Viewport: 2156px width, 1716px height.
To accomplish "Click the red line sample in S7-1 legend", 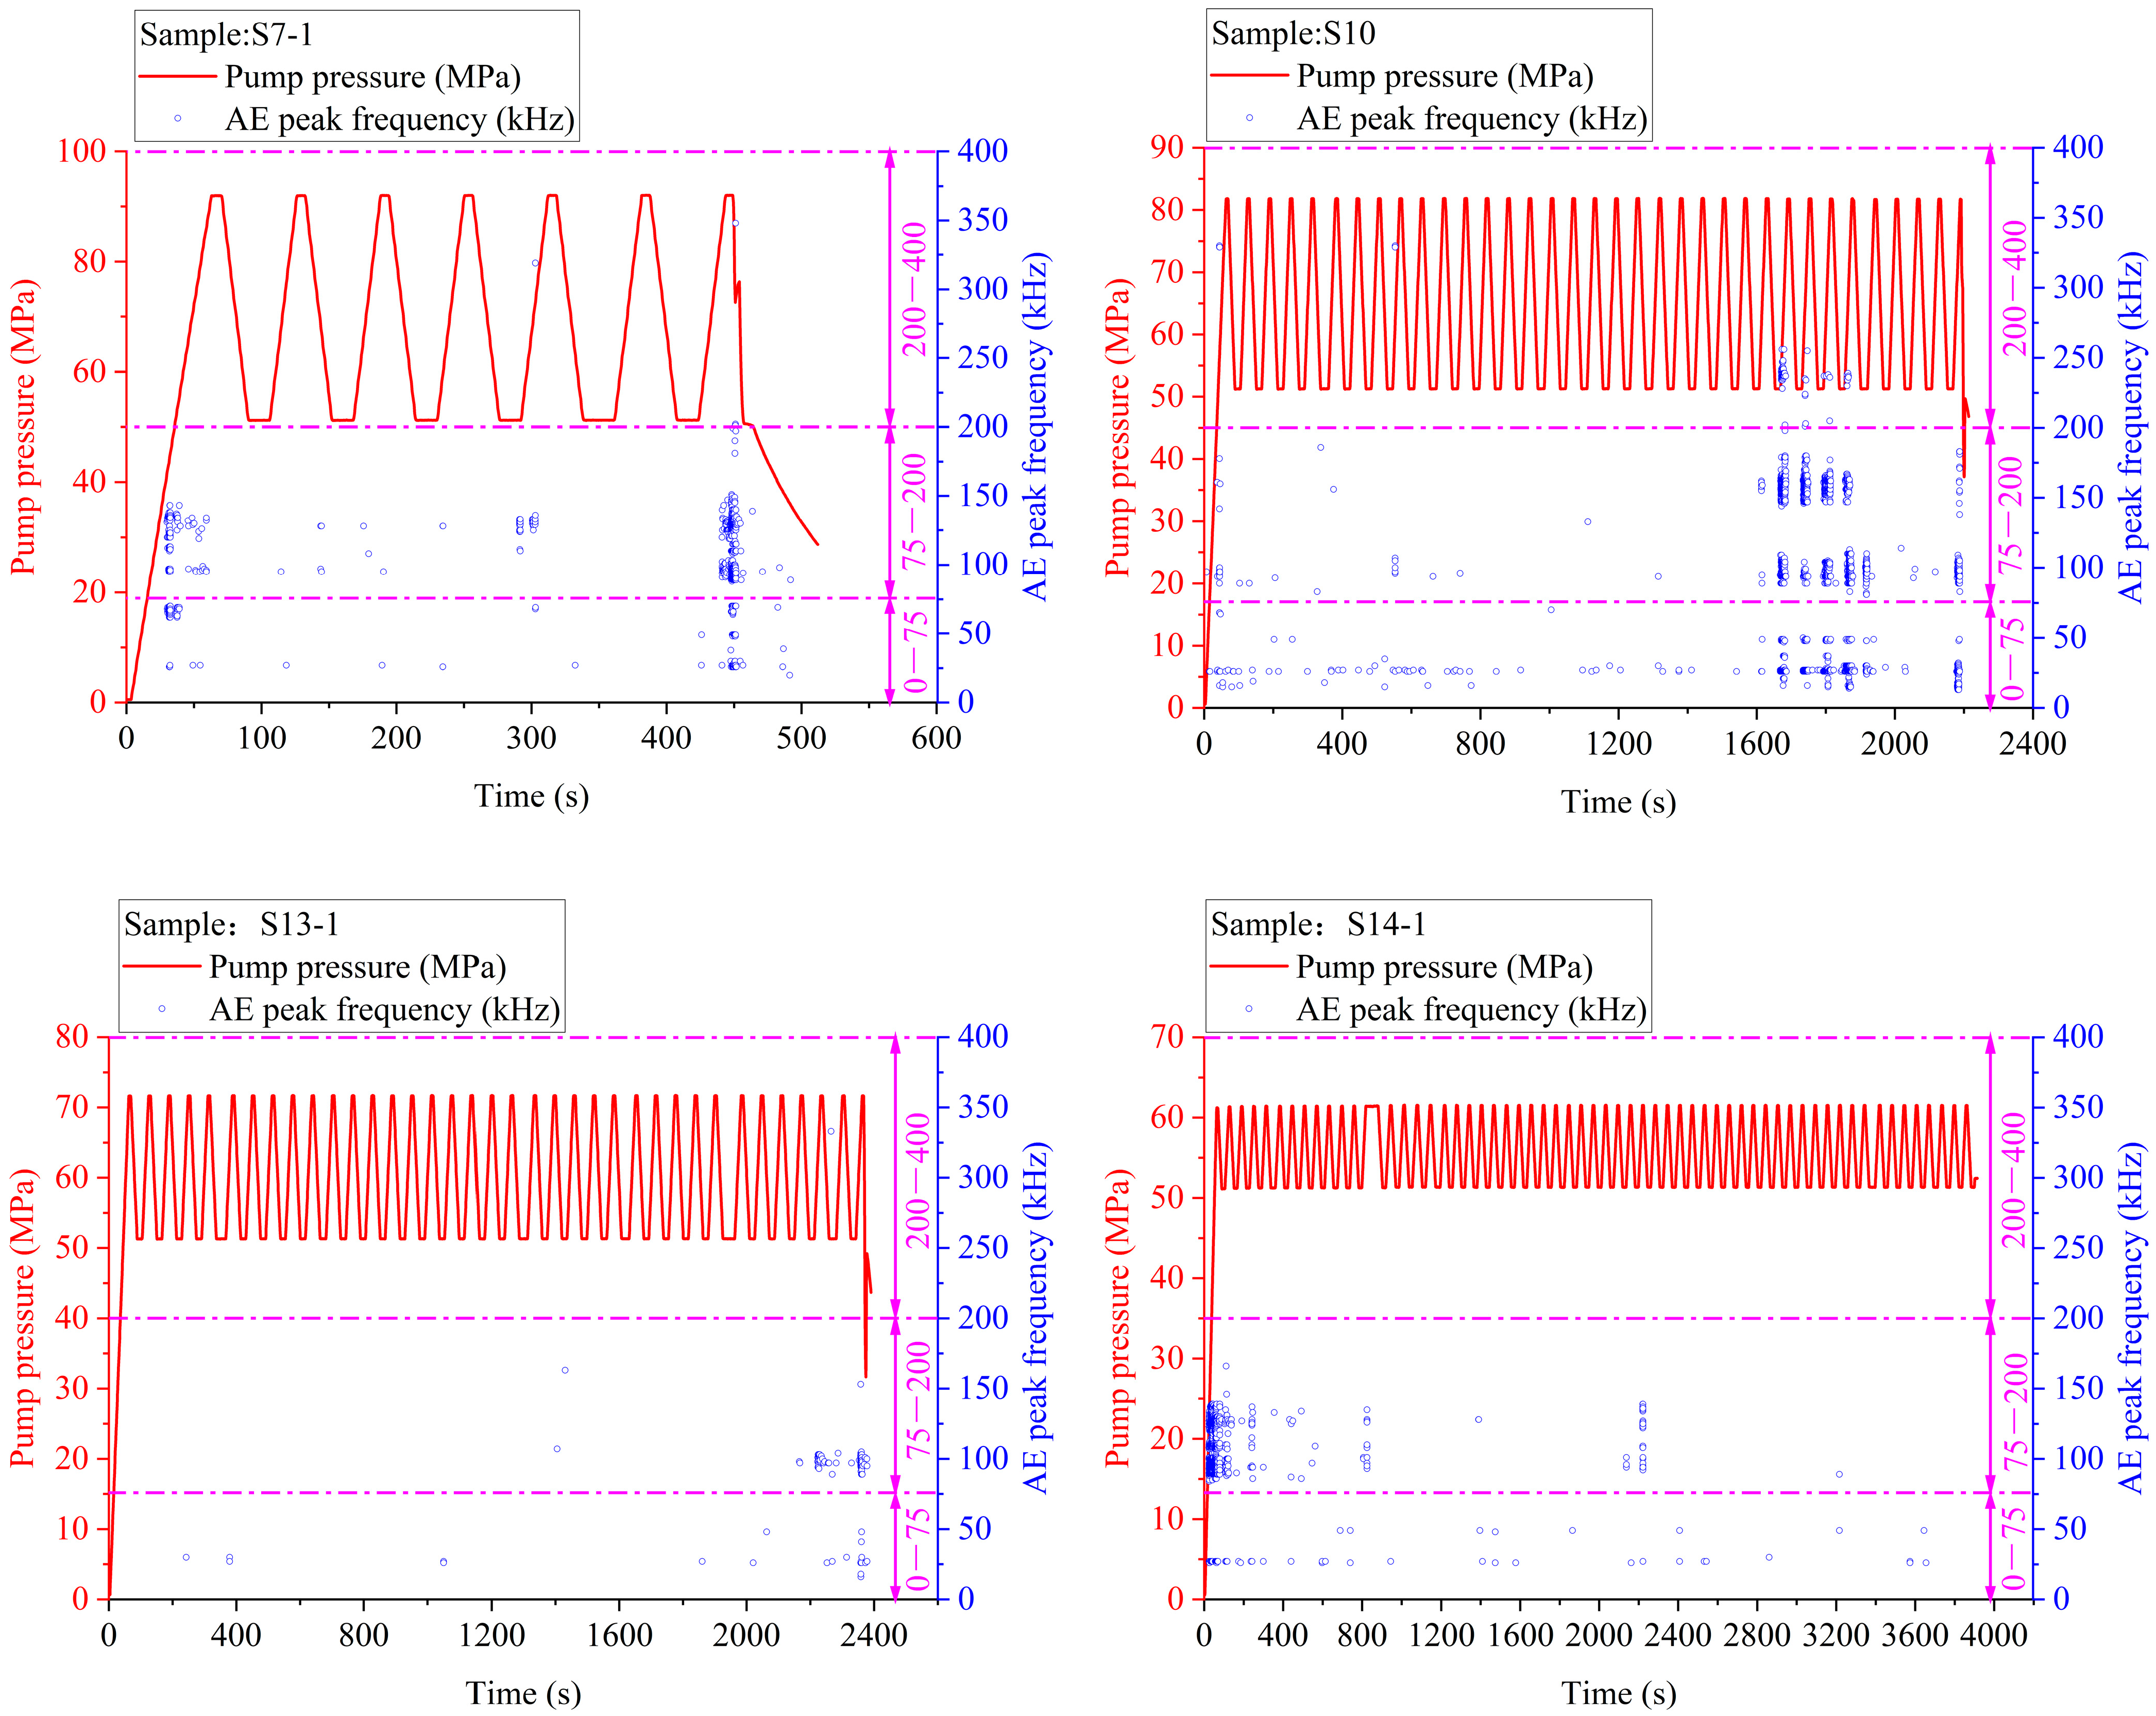I will click(177, 76).
